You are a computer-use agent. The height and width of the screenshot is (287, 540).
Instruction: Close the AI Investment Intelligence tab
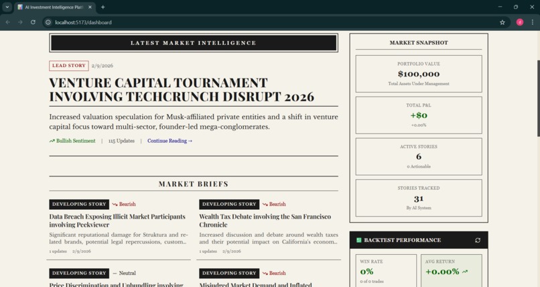(x=90, y=7)
